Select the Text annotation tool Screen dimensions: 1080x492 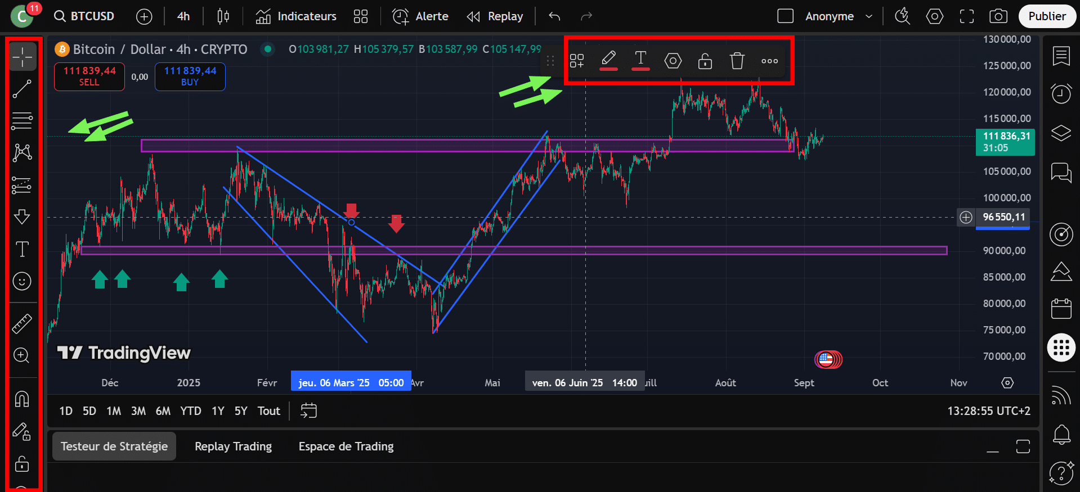[x=22, y=249]
